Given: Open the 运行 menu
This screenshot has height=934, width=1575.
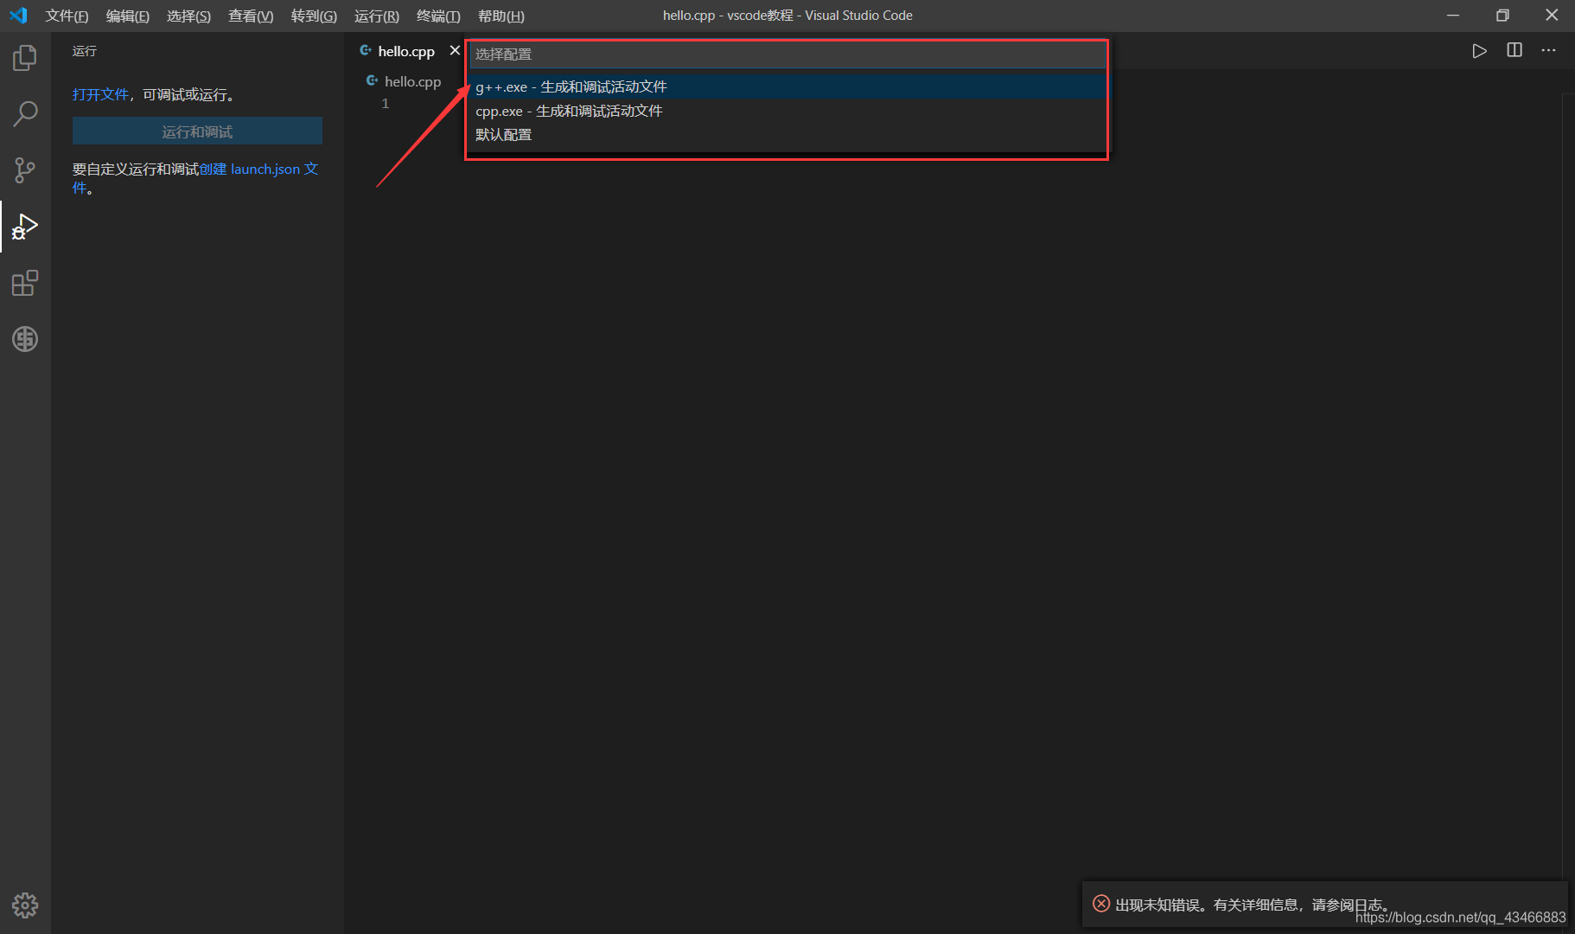Looking at the screenshot, I should 376,15.
